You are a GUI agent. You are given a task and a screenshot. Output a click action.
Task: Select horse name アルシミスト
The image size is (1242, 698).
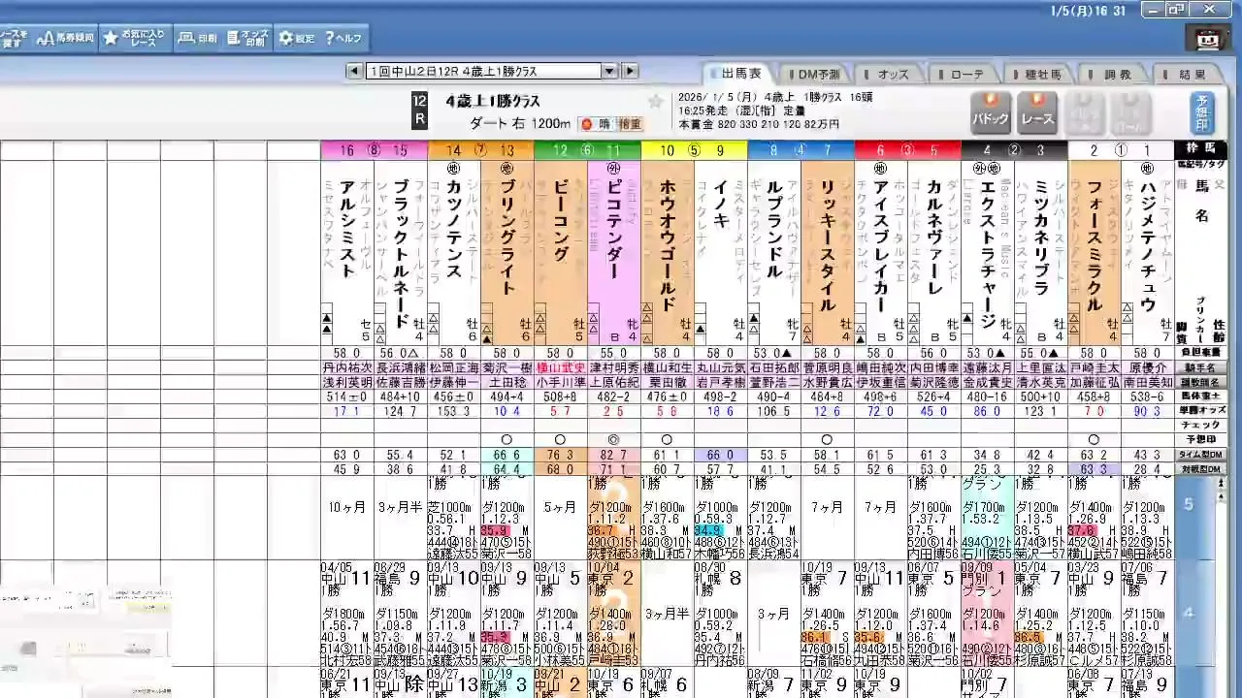348,231
